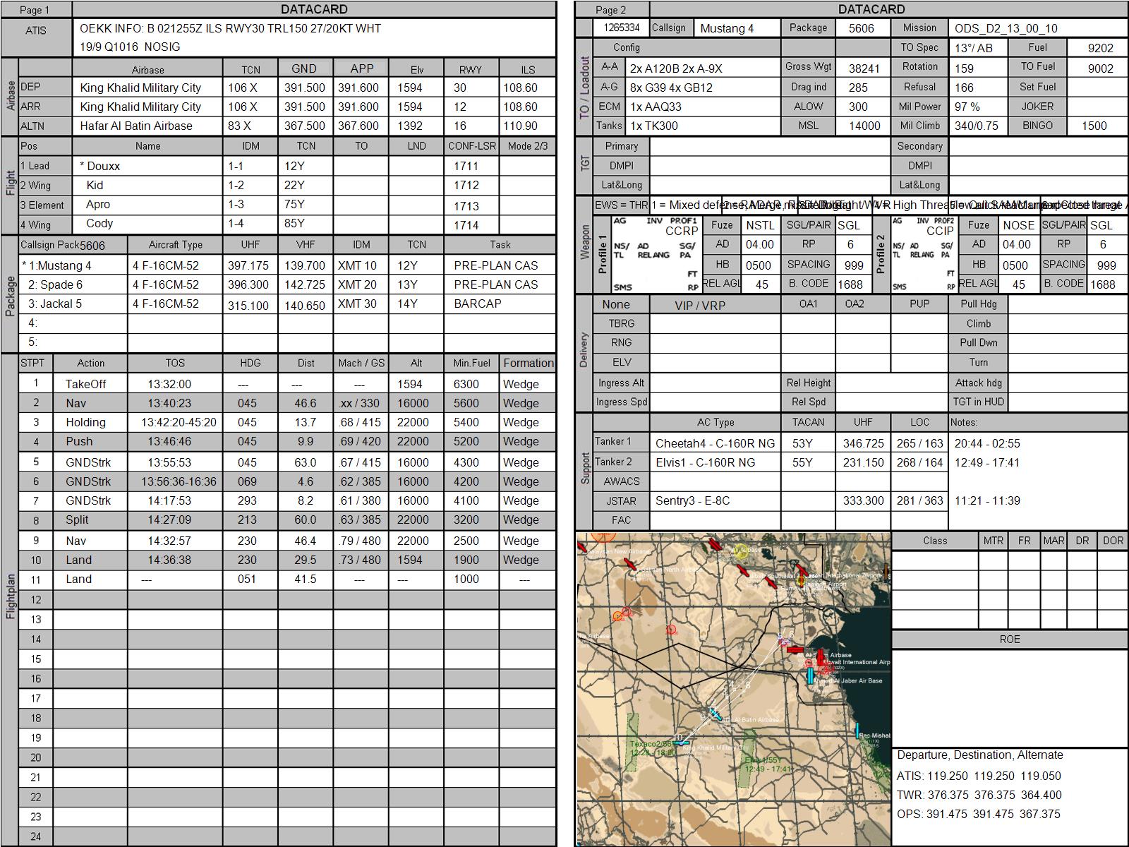Click ALTN ground frequency 367.500
1129x847 pixels.
tap(305, 126)
